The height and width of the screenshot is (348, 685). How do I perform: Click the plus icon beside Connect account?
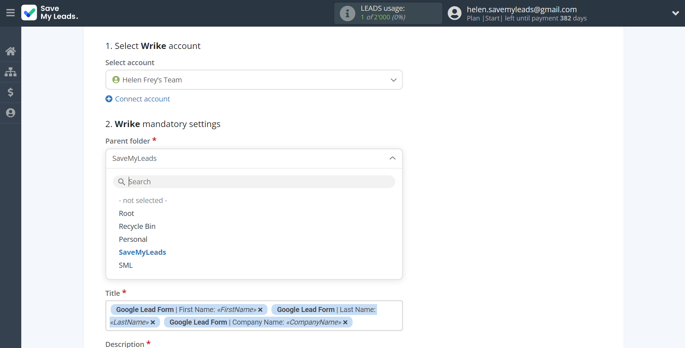(x=109, y=99)
